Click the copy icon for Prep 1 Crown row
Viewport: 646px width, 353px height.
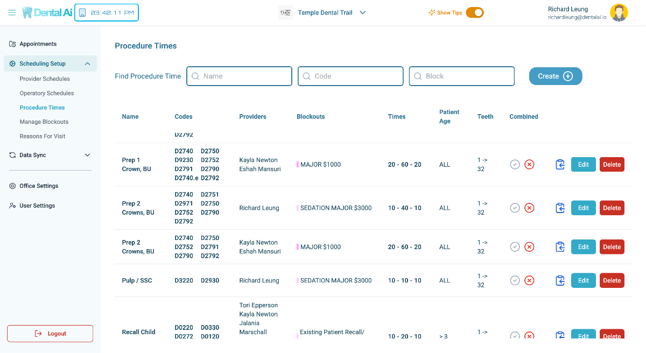[560, 165]
